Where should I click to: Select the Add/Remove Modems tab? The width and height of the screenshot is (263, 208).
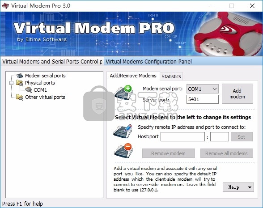(133, 76)
